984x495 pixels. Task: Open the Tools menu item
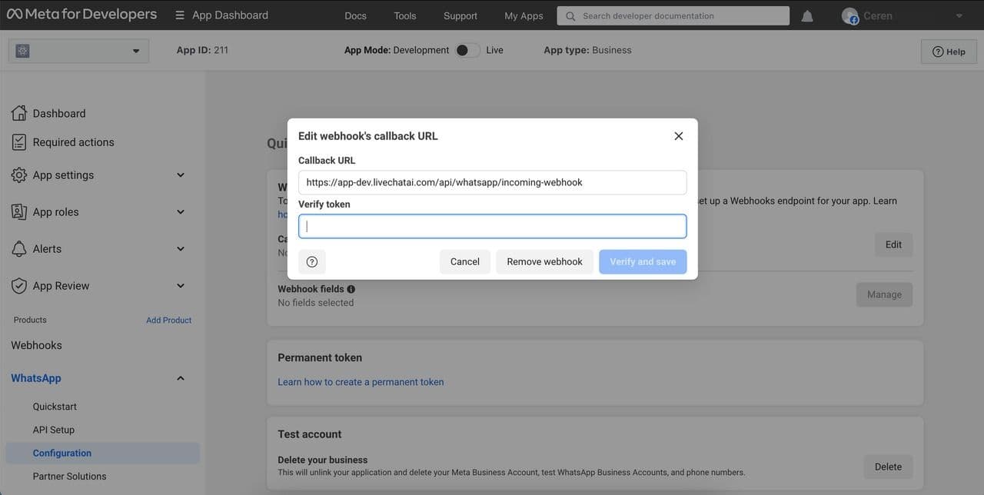[405, 15]
